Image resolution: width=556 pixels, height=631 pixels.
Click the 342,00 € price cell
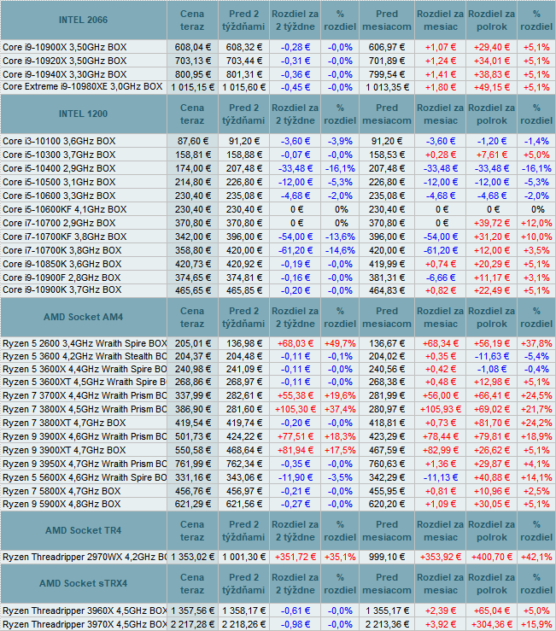pyautogui.click(x=192, y=237)
